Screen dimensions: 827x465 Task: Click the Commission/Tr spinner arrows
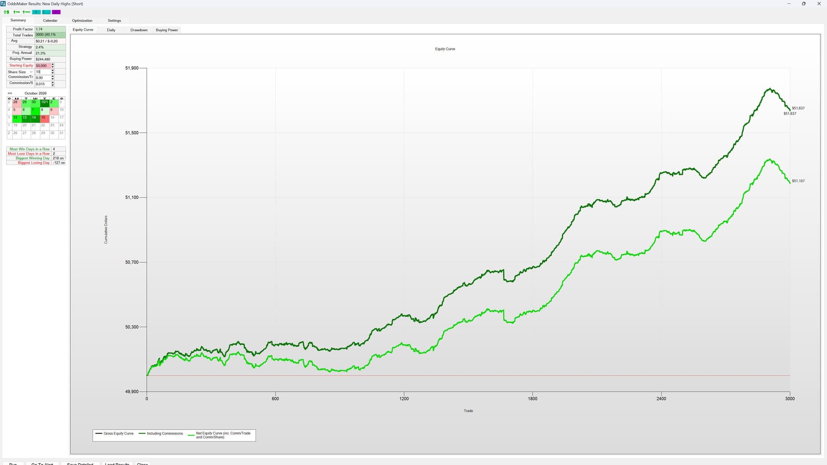click(x=53, y=78)
